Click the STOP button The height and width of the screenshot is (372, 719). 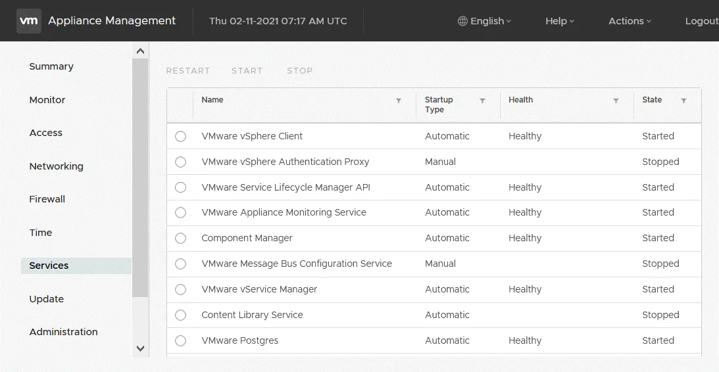[x=299, y=71]
